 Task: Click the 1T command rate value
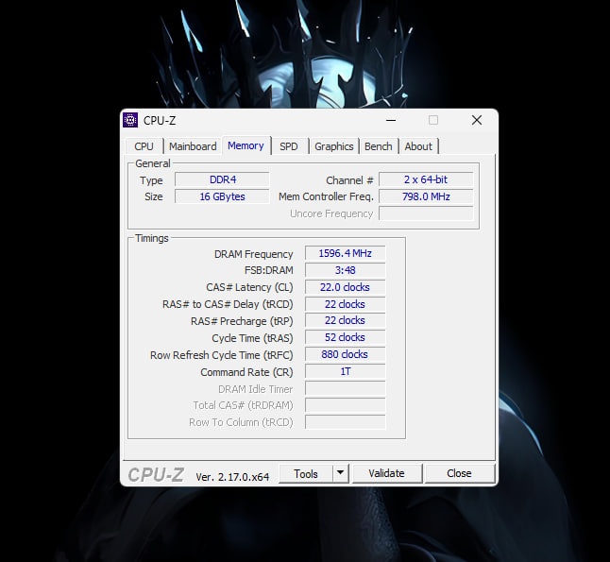pyautogui.click(x=345, y=371)
